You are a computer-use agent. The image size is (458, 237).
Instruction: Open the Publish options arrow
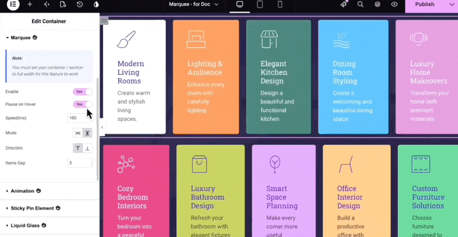(452, 5)
